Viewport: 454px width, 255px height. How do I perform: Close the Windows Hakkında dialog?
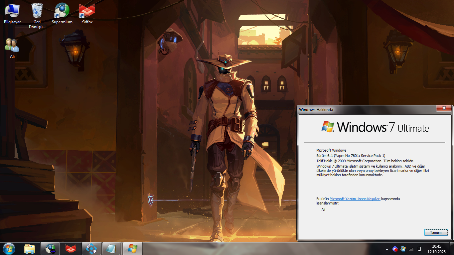coord(444,108)
